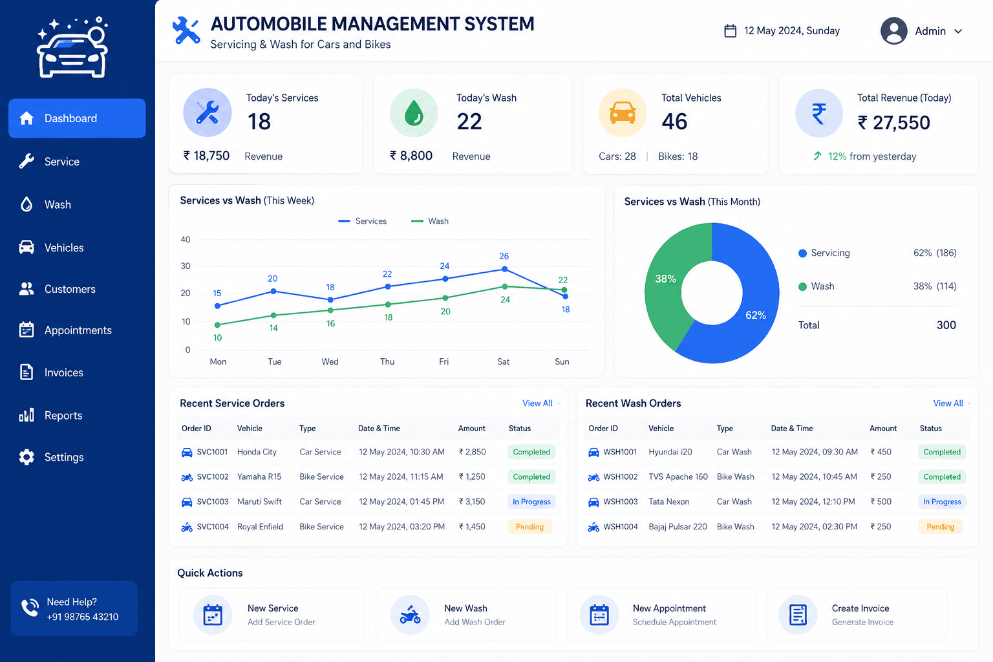
Task: Click the Reports bar chart icon
Action: point(27,415)
